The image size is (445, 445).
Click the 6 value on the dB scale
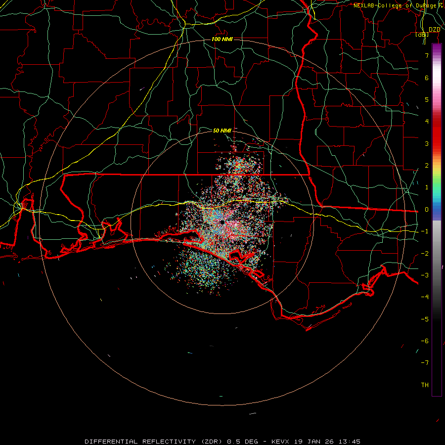[x=427, y=78]
